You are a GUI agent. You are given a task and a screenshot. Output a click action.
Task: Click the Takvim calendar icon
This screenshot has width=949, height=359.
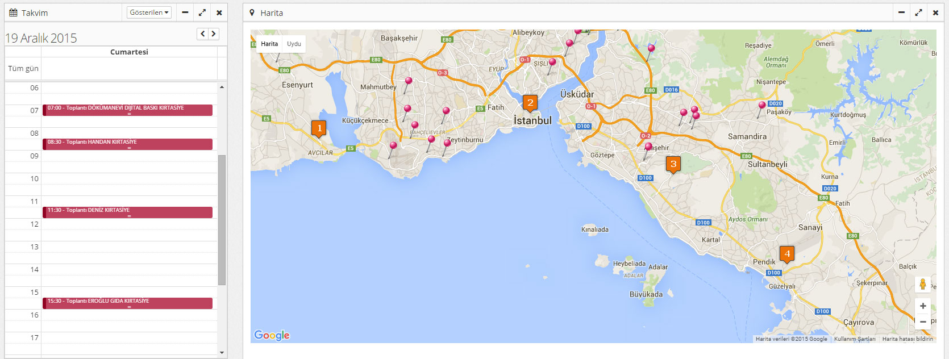[13, 12]
